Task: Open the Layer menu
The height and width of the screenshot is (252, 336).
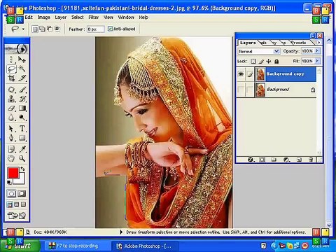Action: pos(61,17)
